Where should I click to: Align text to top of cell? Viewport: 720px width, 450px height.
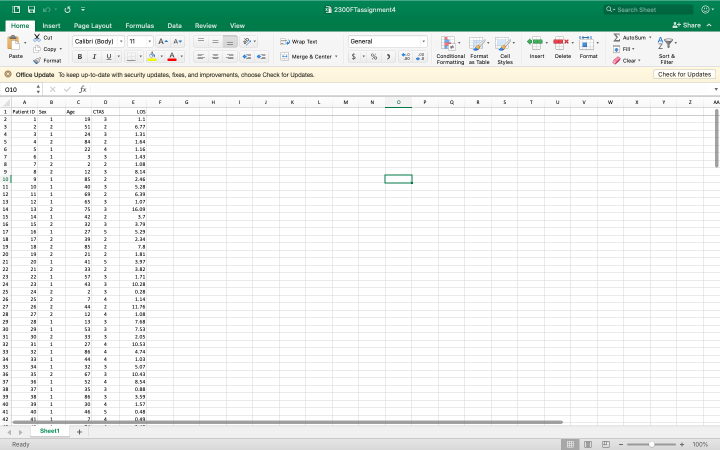(201, 41)
